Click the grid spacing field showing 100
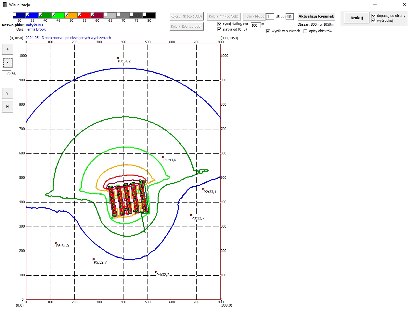 255,25
